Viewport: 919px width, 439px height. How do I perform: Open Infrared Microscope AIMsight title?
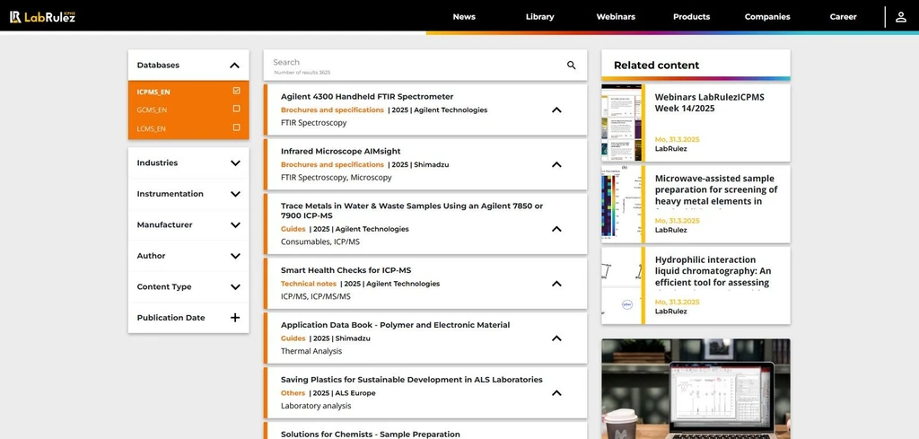(340, 151)
